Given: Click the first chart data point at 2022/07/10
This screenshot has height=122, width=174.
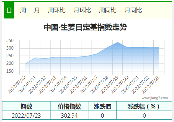Looking at the screenshot, I should [25, 64].
